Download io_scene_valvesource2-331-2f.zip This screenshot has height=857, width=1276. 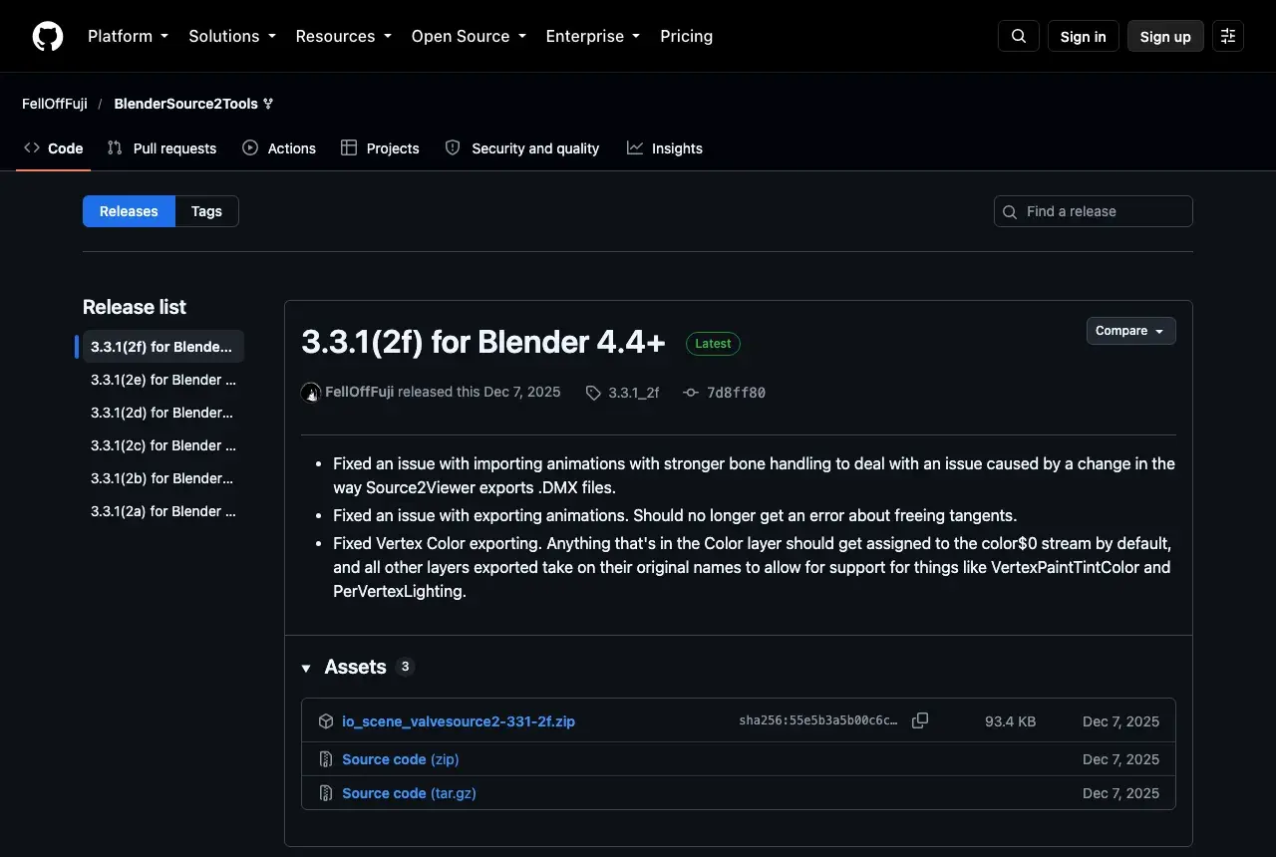click(459, 721)
